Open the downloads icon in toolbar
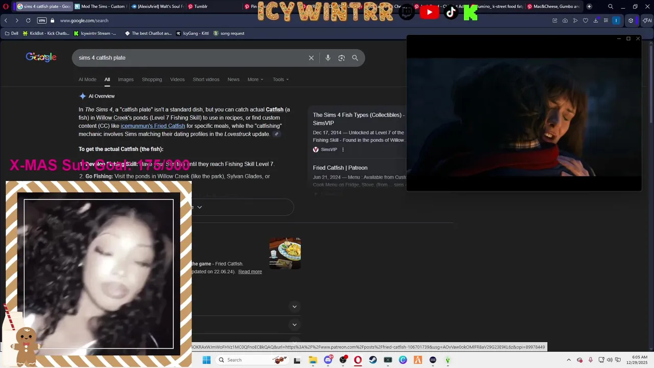Viewport: 654px width, 368px height. click(x=596, y=20)
